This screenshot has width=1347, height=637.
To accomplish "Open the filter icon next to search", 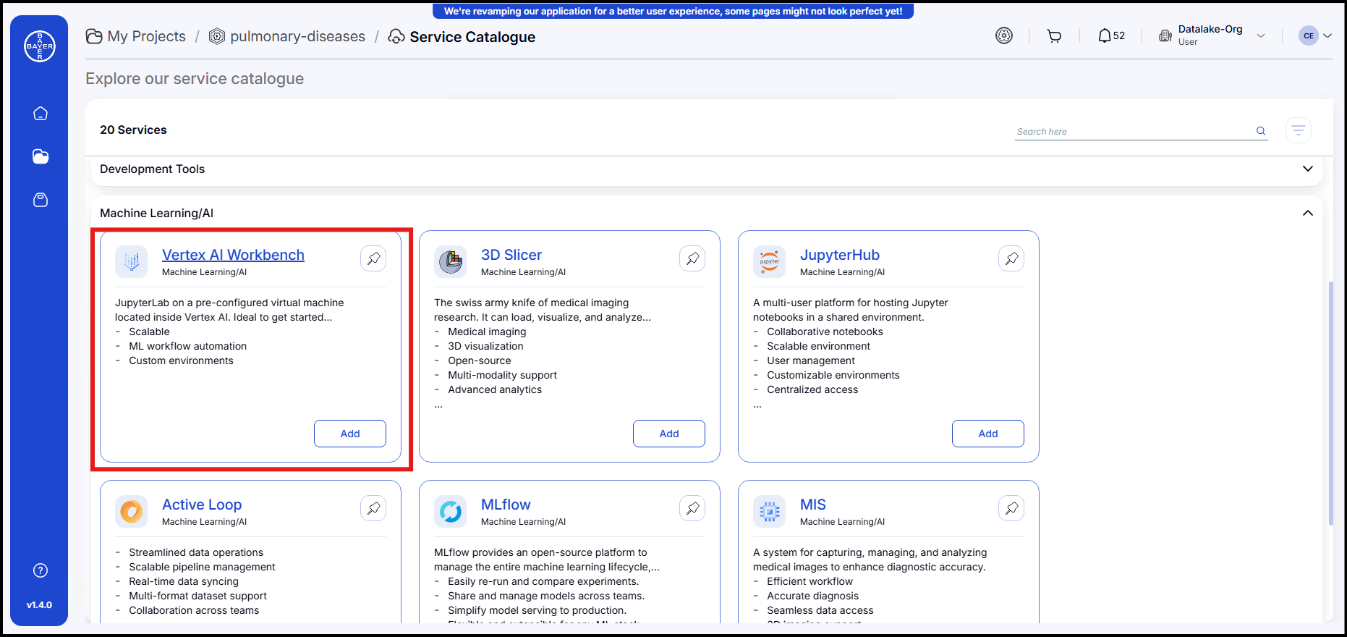I will tap(1299, 130).
